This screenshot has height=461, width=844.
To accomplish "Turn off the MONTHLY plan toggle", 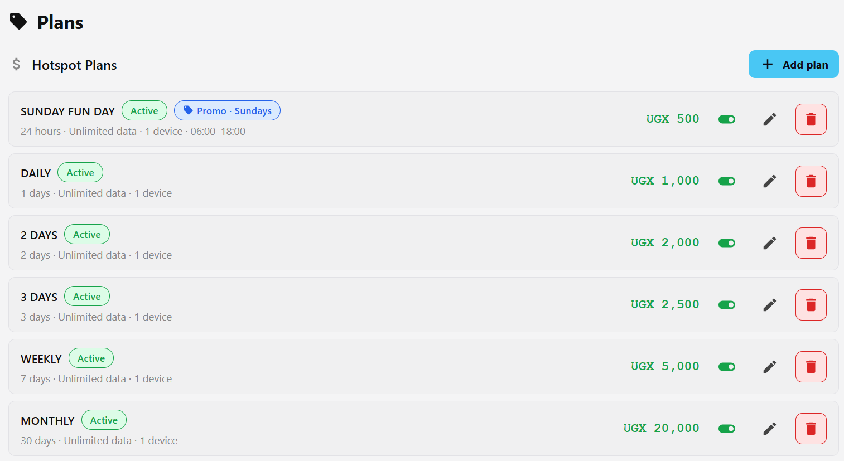I will [x=727, y=429].
